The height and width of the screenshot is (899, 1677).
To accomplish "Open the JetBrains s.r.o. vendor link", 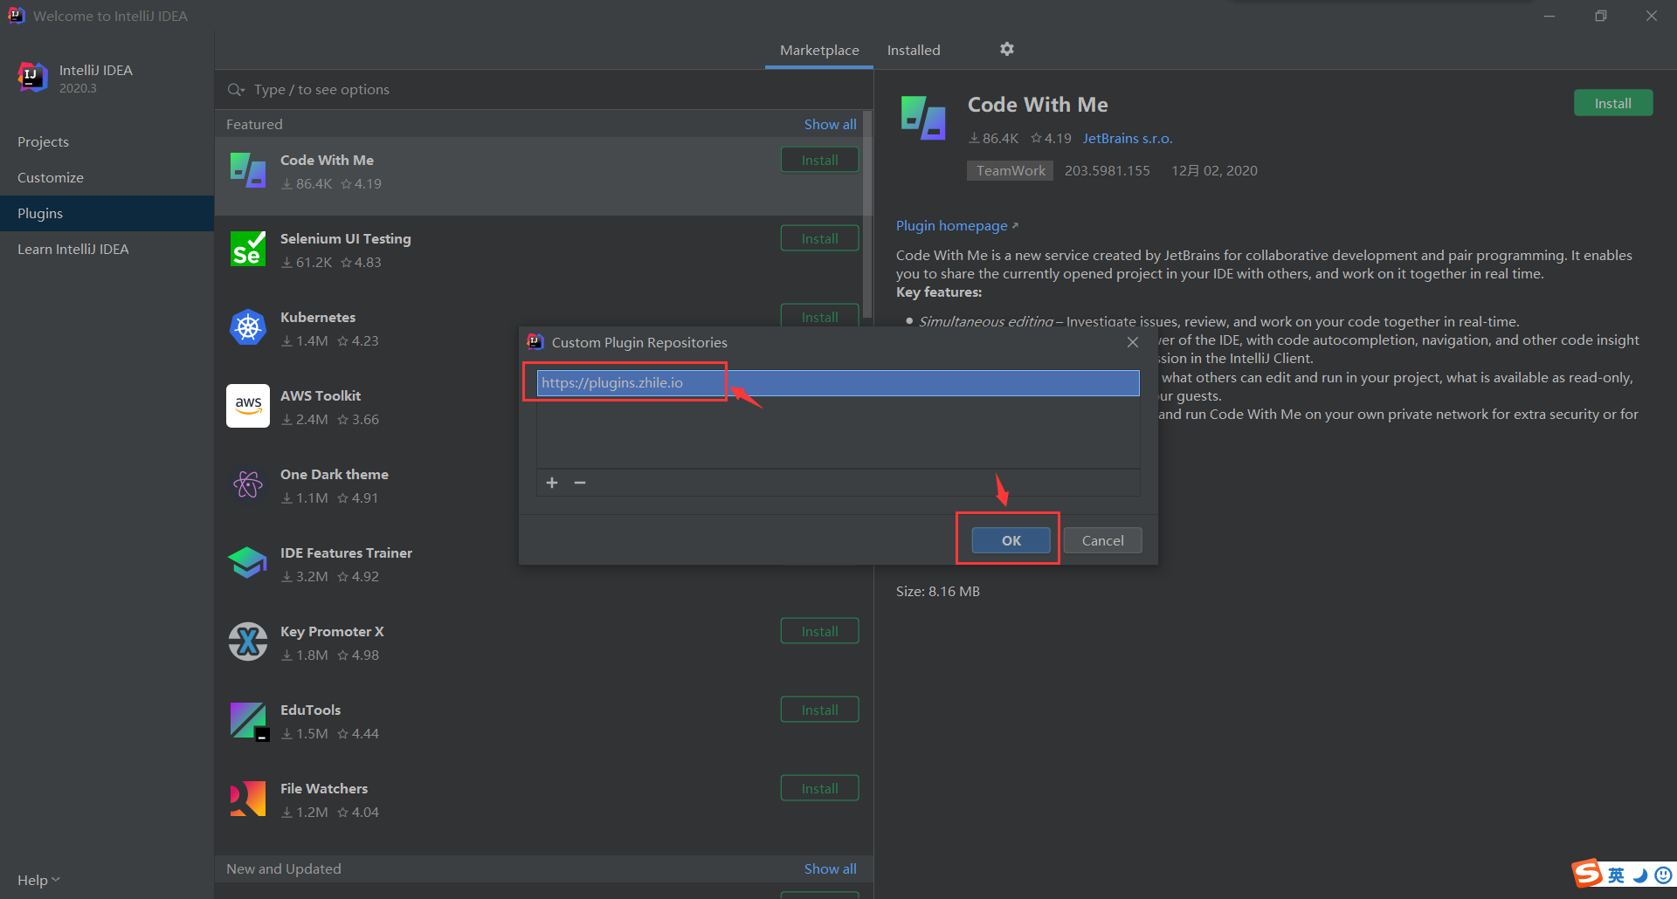I will click(1128, 138).
